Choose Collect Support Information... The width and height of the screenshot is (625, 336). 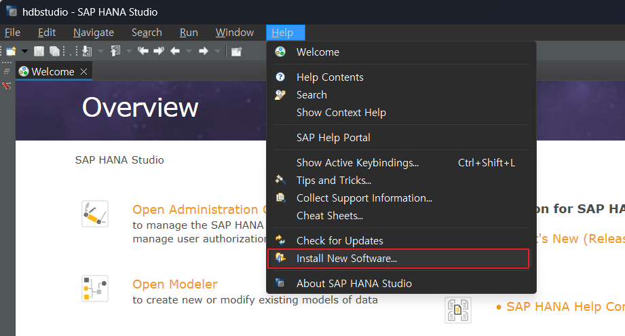[x=401, y=198]
